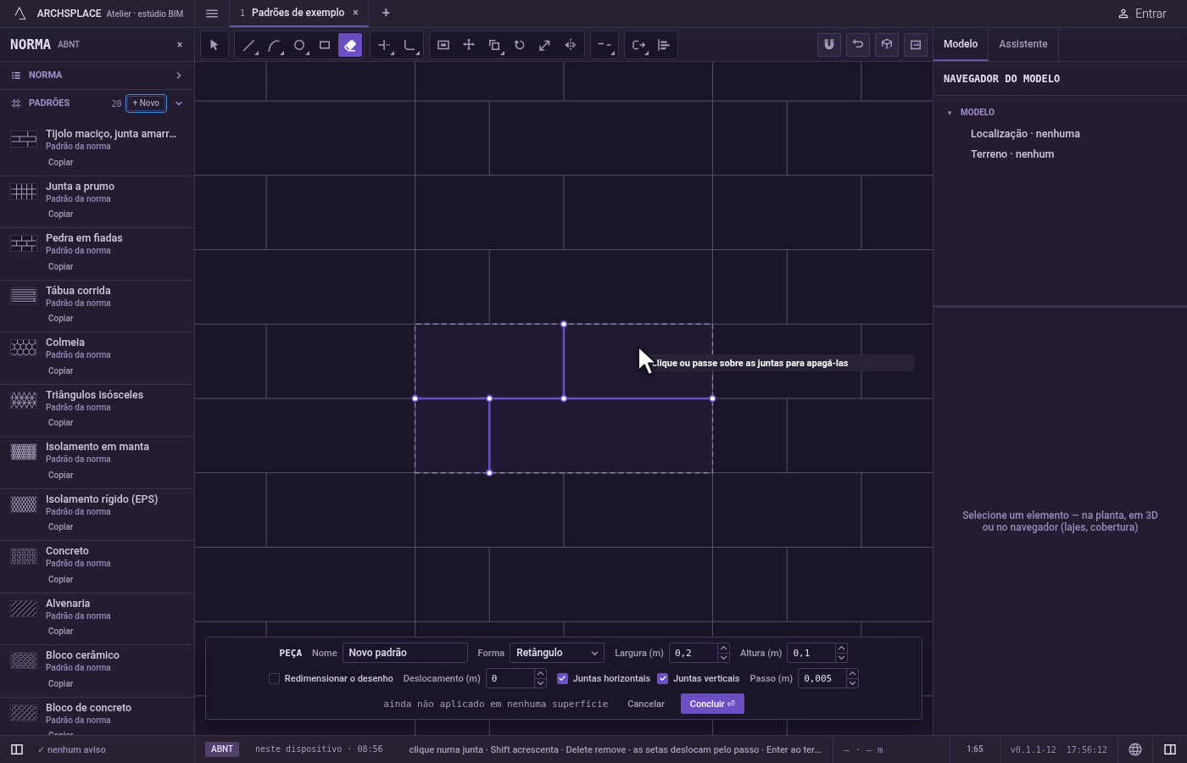Image resolution: width=1187 pixels, height=763 pixels.
Task: Click the move tool icon
Action: (x=469, y=45)
